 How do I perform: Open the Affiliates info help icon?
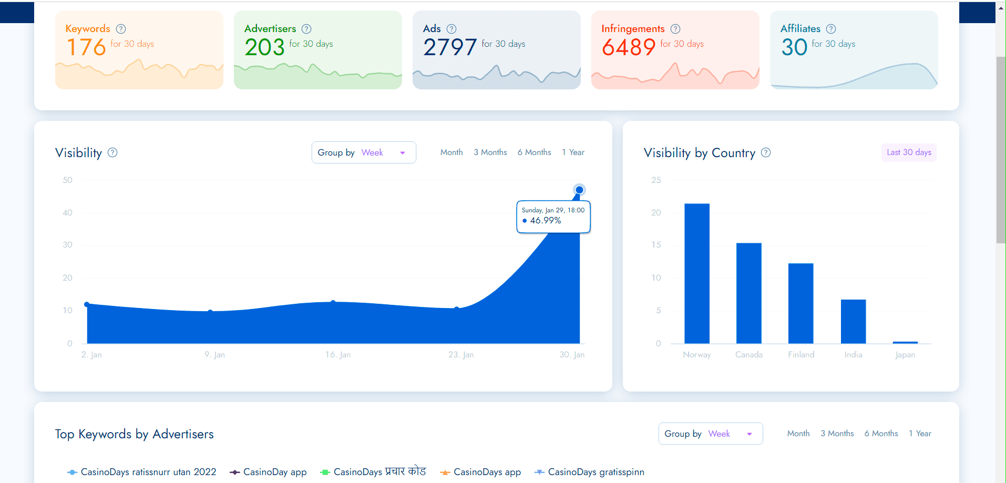click(x=831, y=29)
